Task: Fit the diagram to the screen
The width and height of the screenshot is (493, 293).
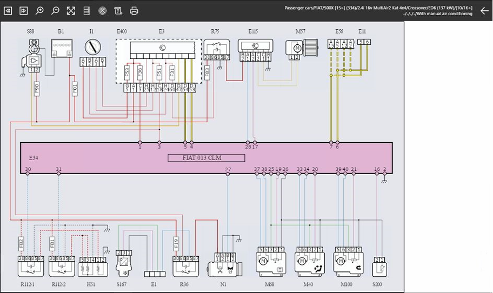Action: (x=71, y=11)
